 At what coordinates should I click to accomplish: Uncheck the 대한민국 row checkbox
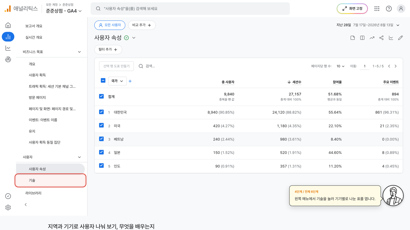coord(102,112)
